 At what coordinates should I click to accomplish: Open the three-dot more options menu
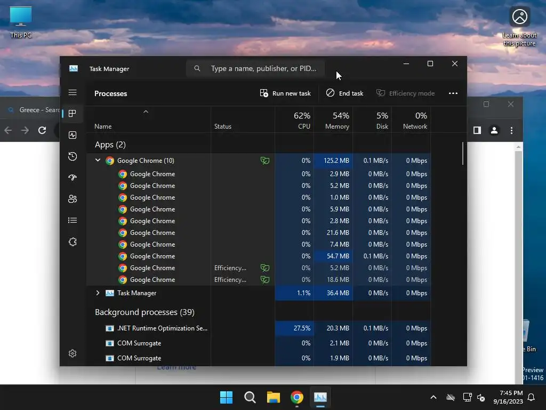(453, 93)
